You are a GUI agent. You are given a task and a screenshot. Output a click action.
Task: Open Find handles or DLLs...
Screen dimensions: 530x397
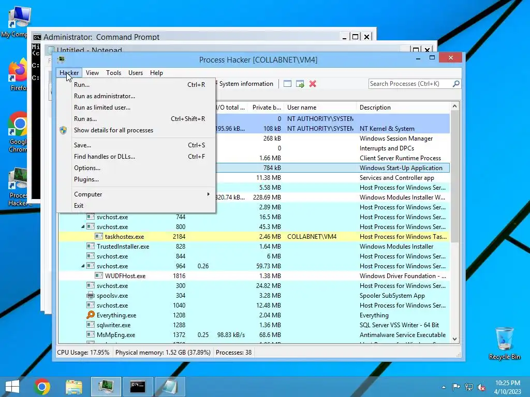click(136, 157)
